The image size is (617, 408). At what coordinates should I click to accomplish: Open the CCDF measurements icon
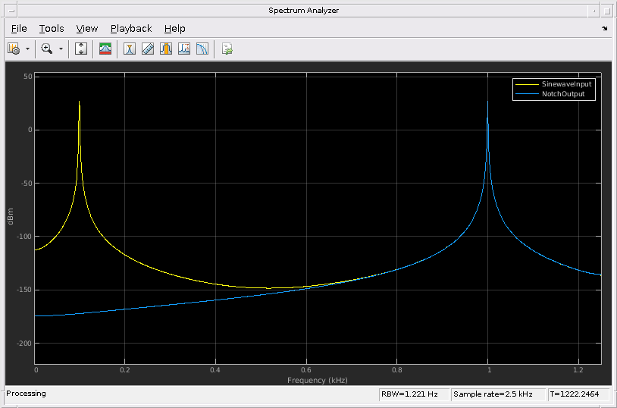coord(202,49)
